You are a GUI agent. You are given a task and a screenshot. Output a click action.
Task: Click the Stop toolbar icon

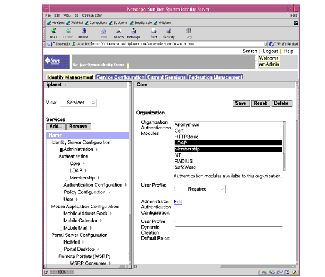[189, 31]
